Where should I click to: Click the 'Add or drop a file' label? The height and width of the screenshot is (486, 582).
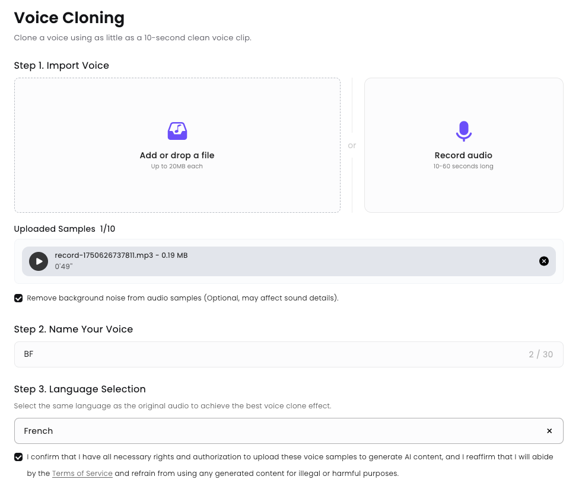click(177, 155)
